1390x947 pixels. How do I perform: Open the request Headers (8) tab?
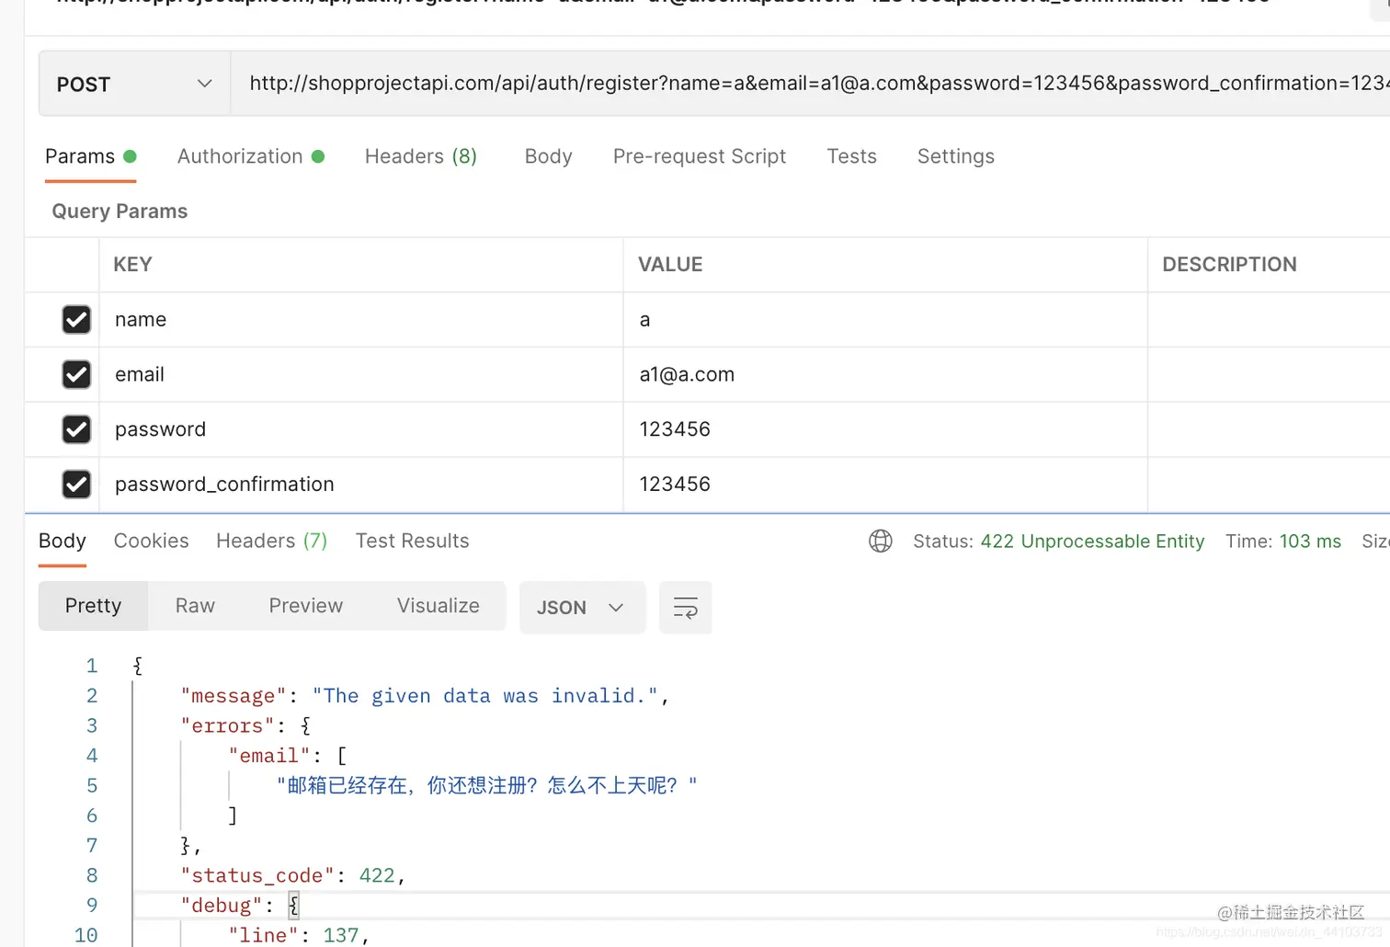pos(421,156)
